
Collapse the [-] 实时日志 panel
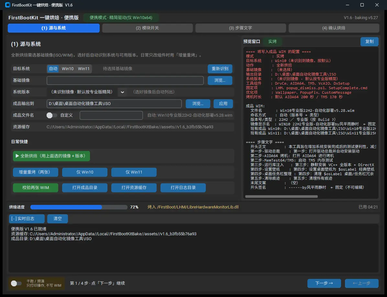coord(27,218)
